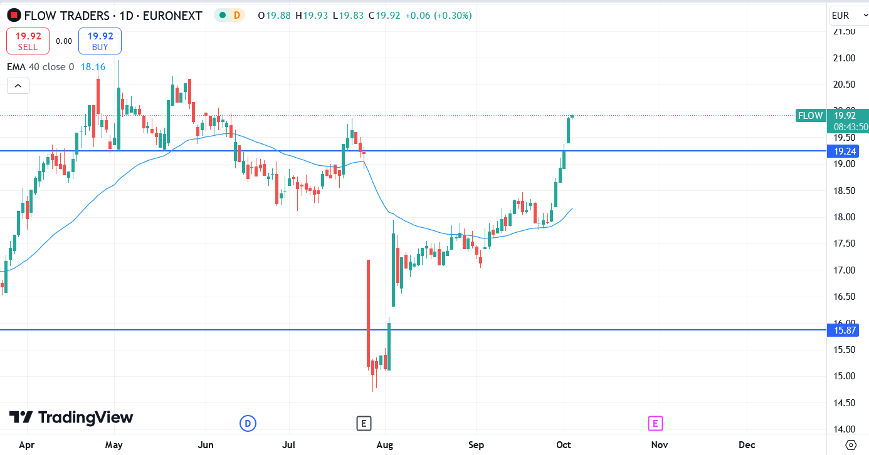Click the 18.00 price axis label
The width and height of the screenshot is (869, 455).
pos(844,217)
